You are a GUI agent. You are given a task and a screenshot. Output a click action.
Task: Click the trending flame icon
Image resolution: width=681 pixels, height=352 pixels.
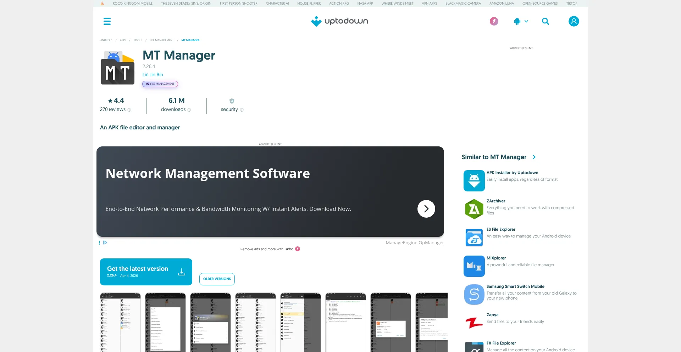click(x=102, y=4)
